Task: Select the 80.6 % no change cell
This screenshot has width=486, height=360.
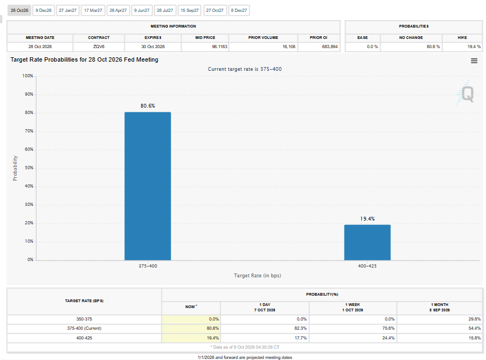Action: (x=411, y=46)
